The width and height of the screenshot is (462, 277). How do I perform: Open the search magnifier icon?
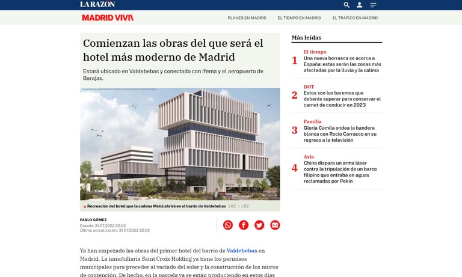(346, 5)
